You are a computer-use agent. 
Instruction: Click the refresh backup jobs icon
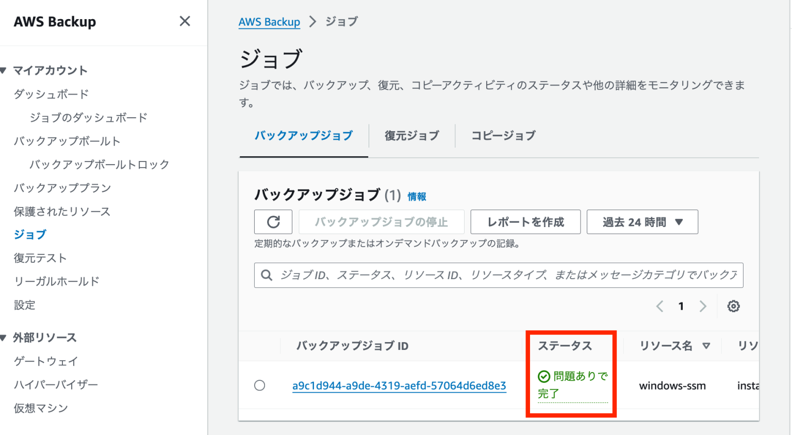tap(273, 222)
